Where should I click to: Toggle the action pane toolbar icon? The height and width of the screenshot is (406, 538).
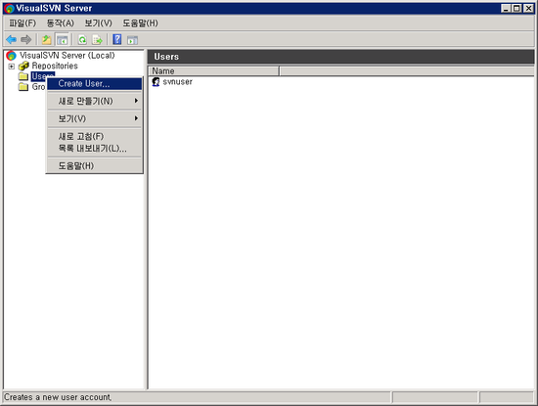pyautogui.click(x=132, y=40)
